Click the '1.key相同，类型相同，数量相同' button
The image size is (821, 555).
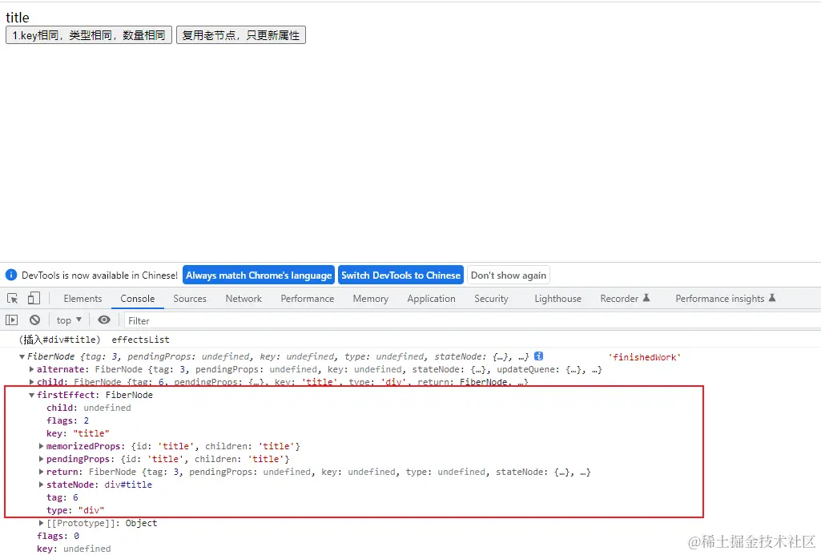tap(88, 35)
